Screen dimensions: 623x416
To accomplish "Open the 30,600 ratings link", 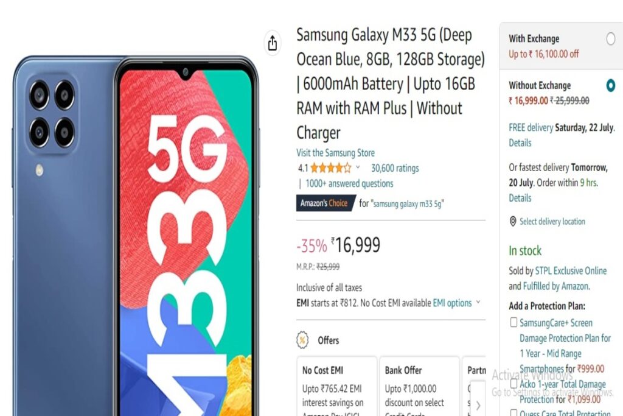I will (x=395, y=168).
